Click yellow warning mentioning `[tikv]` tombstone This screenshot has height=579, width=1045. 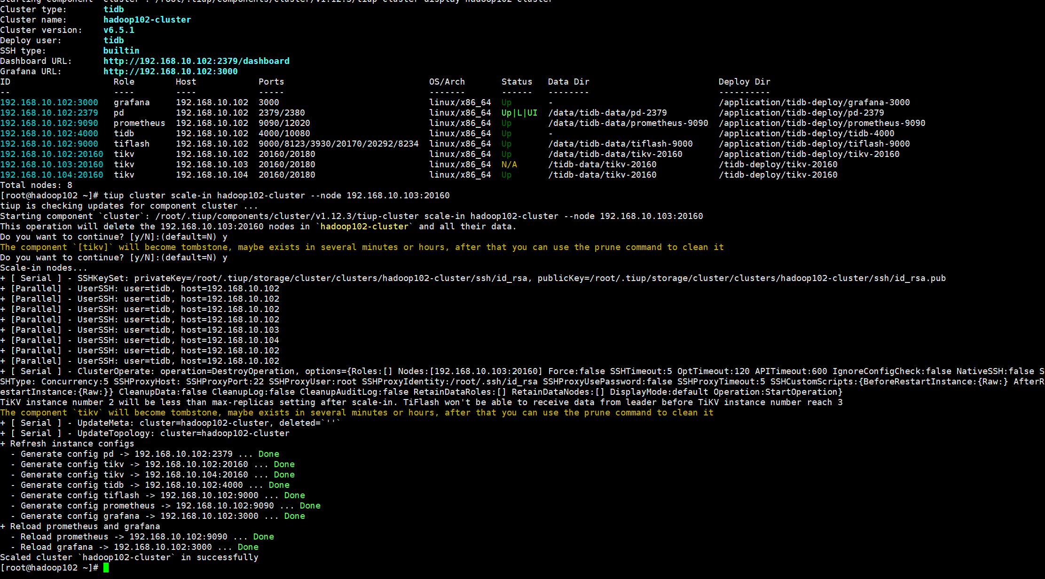(x=362, y=247)
